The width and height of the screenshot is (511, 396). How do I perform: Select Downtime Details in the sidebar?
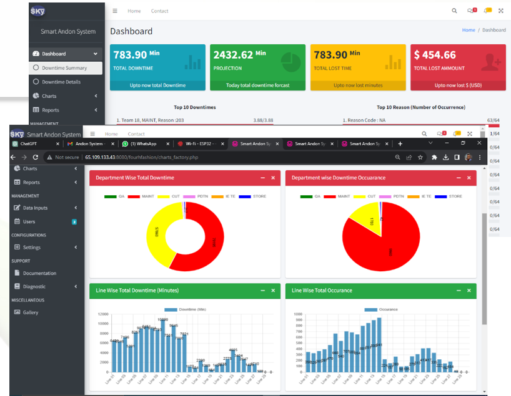point(61,82)
